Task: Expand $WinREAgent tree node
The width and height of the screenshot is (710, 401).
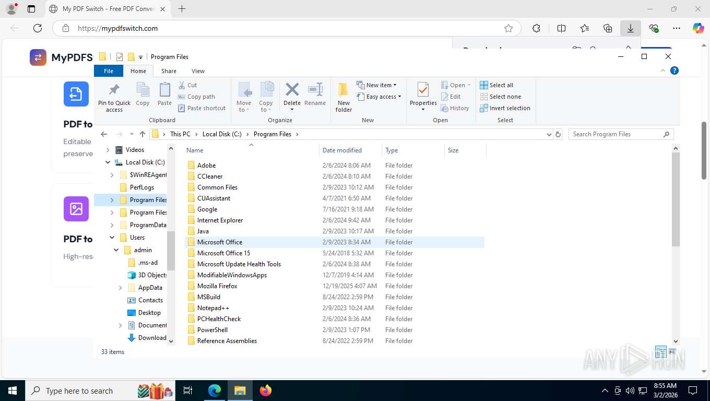Action: coord(112,175)
